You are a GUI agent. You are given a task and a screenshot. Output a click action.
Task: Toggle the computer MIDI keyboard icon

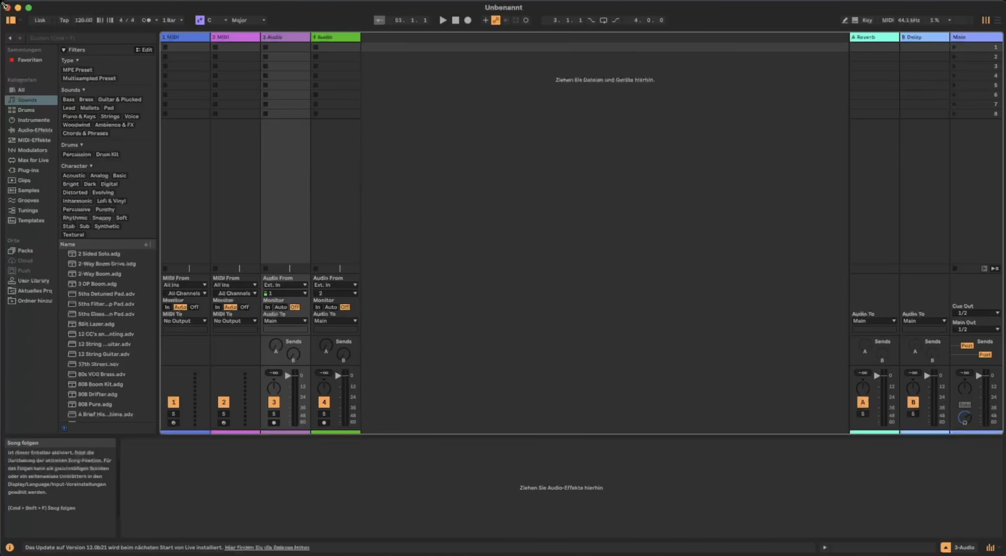pos(855,20)
